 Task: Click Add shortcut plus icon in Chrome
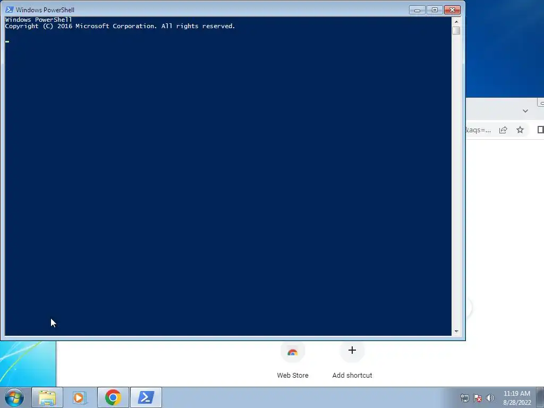[352, 351]
